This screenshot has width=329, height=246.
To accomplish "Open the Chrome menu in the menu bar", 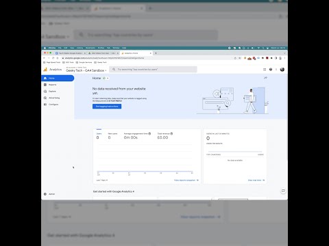I will click(52, 48).
